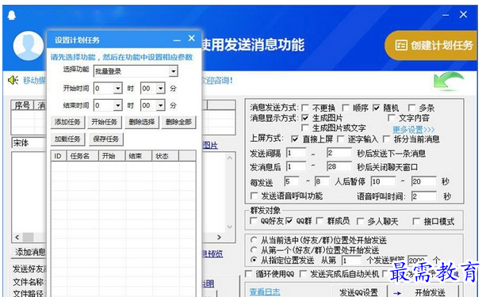Enable the 拆分当前消息 checkbox
This screenshot has width=486, height=297.
pyautogui.click(x=387, y=139)
